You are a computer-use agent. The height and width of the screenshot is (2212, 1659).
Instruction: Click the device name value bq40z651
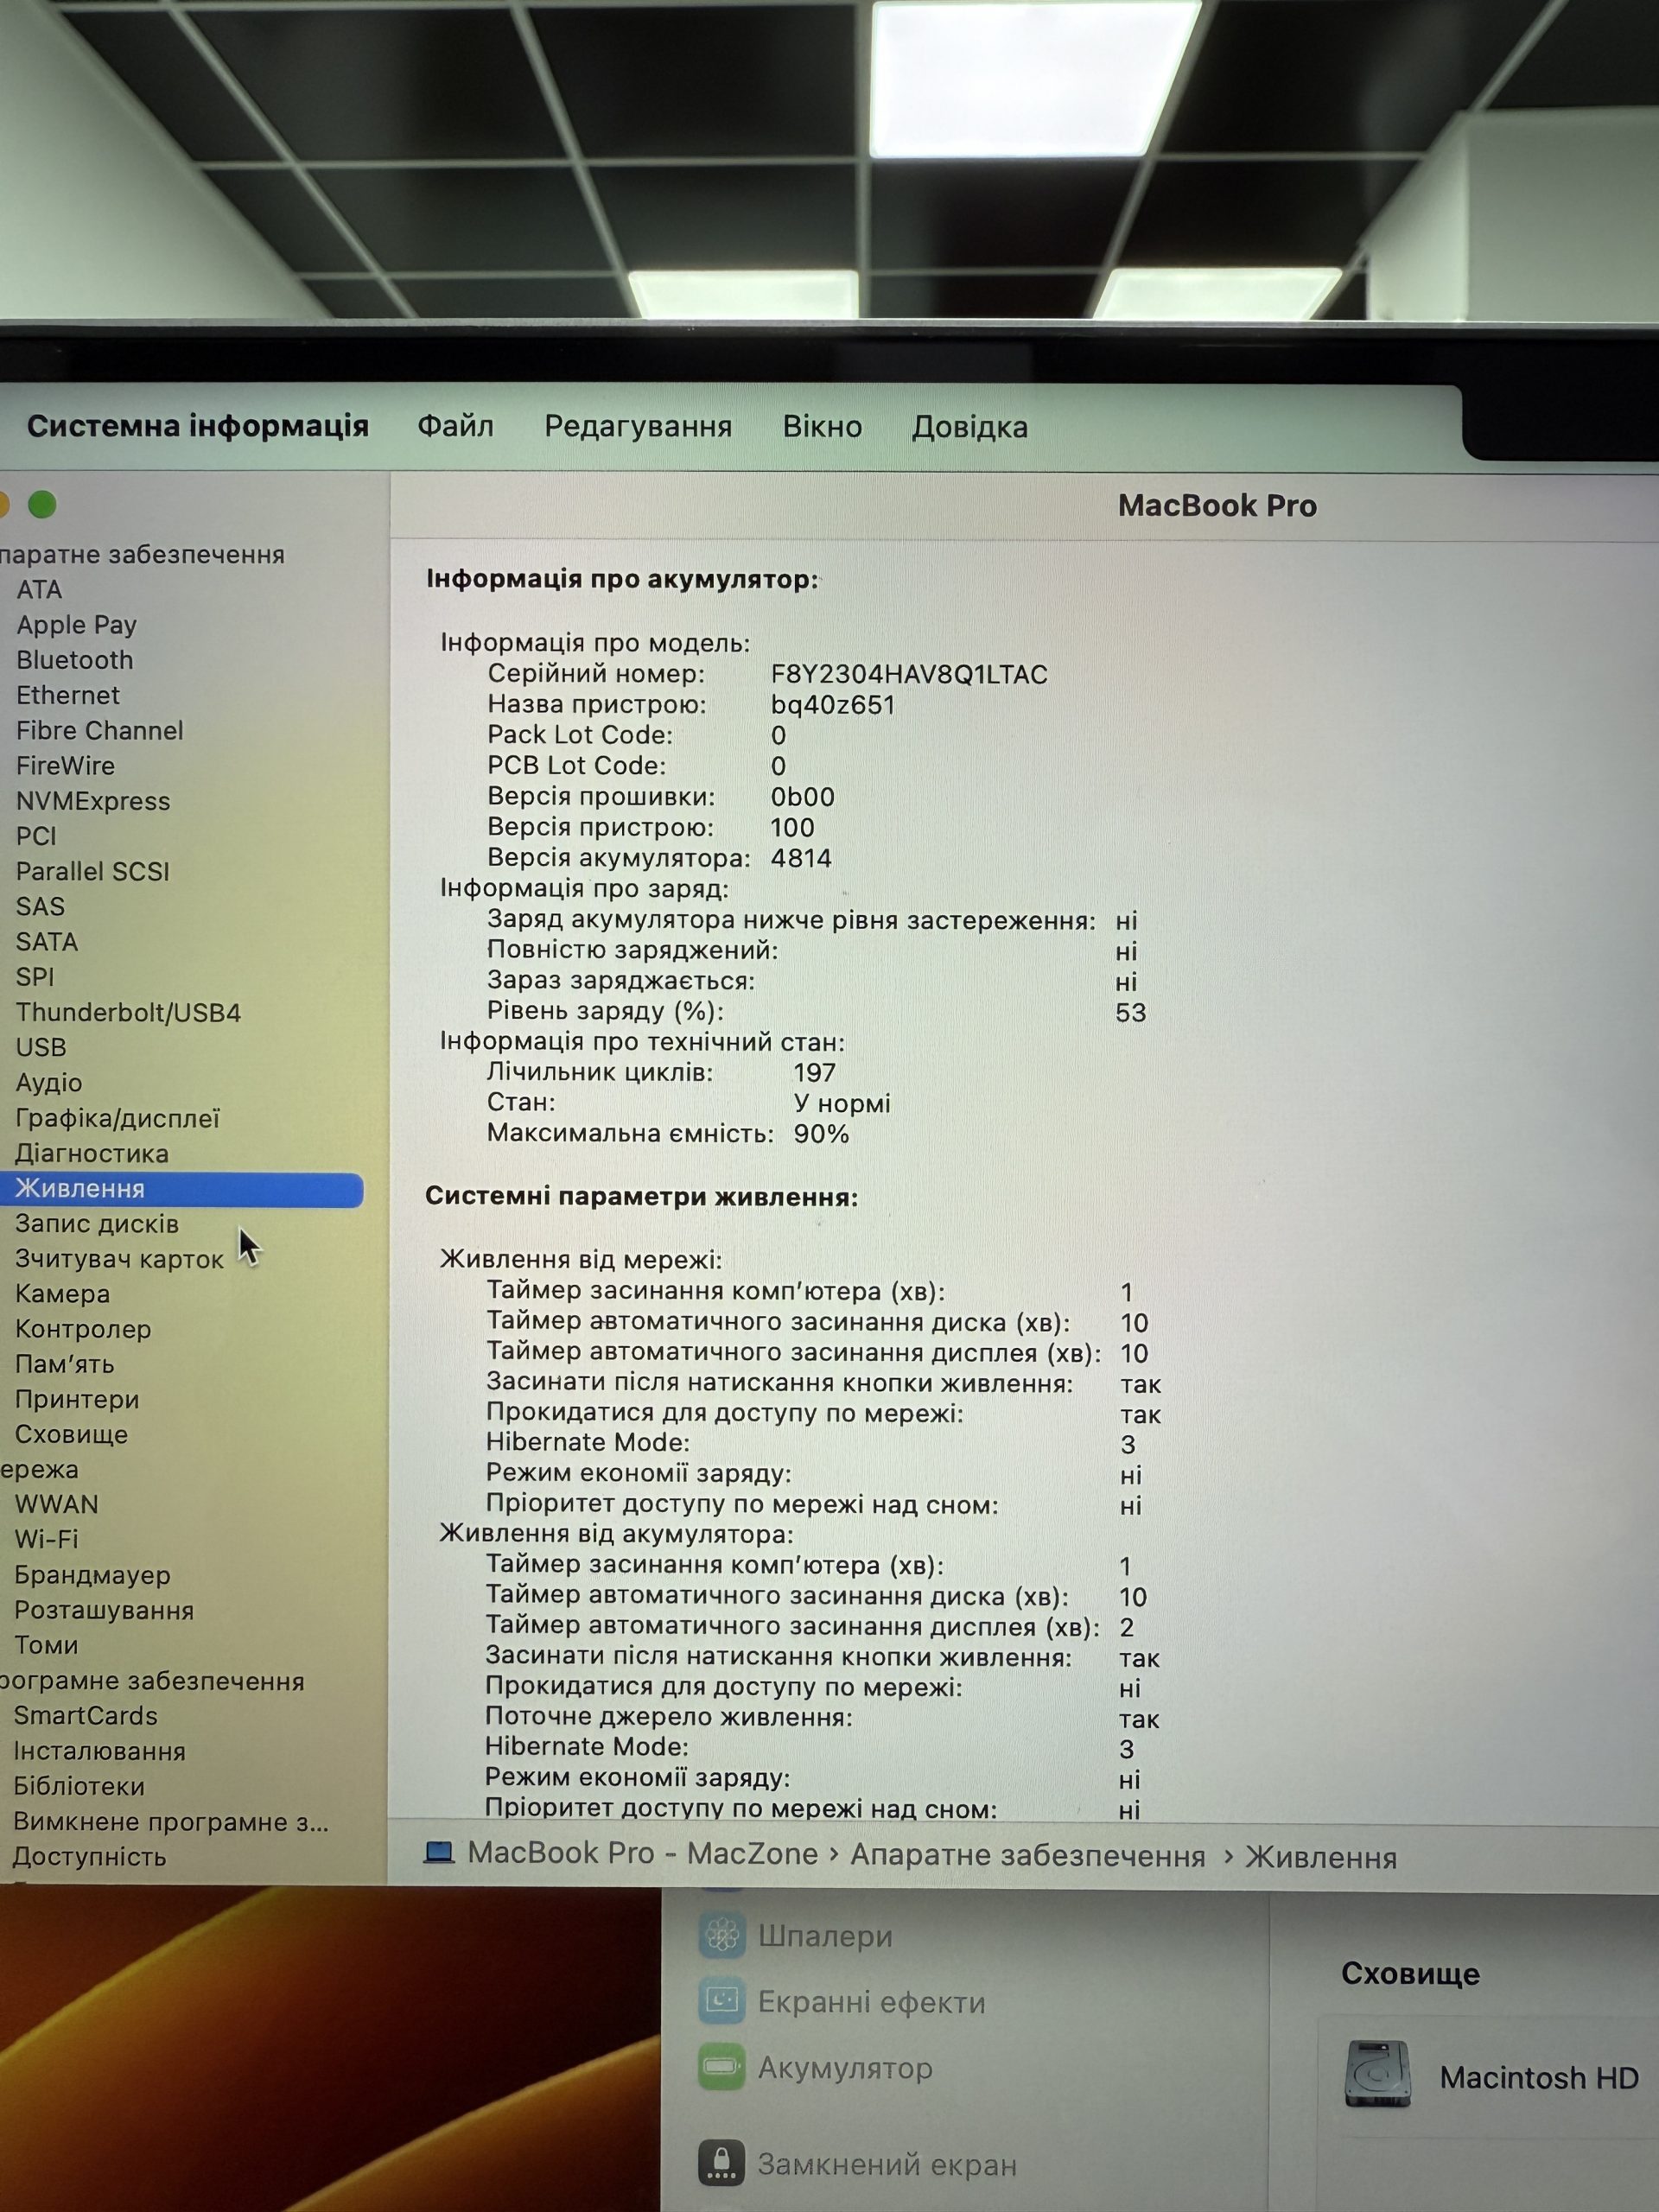click(x=833, y=705)
